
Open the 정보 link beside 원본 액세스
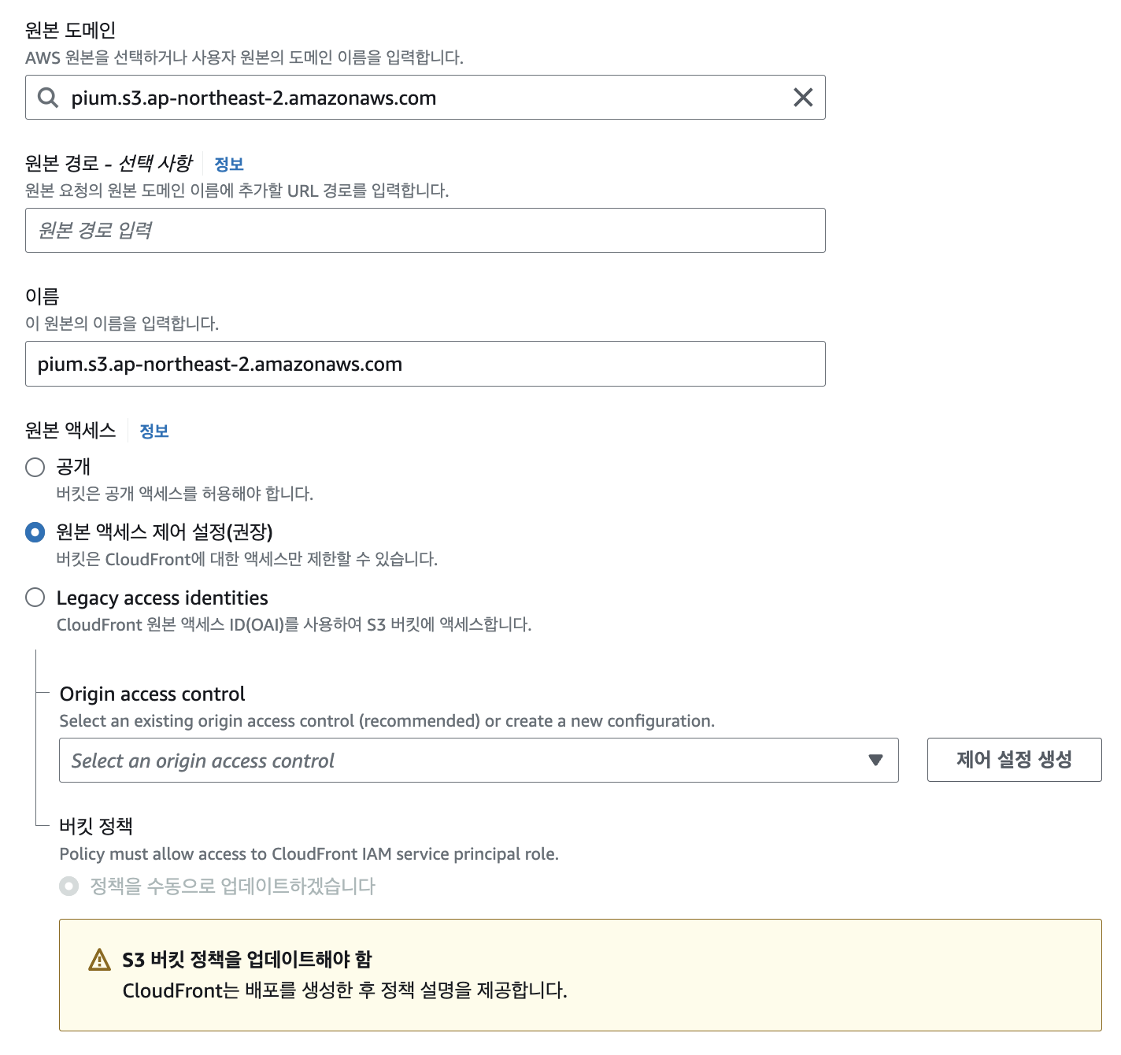click(x=154, y=431)
